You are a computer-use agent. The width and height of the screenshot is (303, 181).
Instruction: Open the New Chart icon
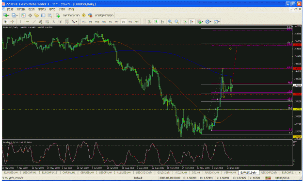(5, 15)
